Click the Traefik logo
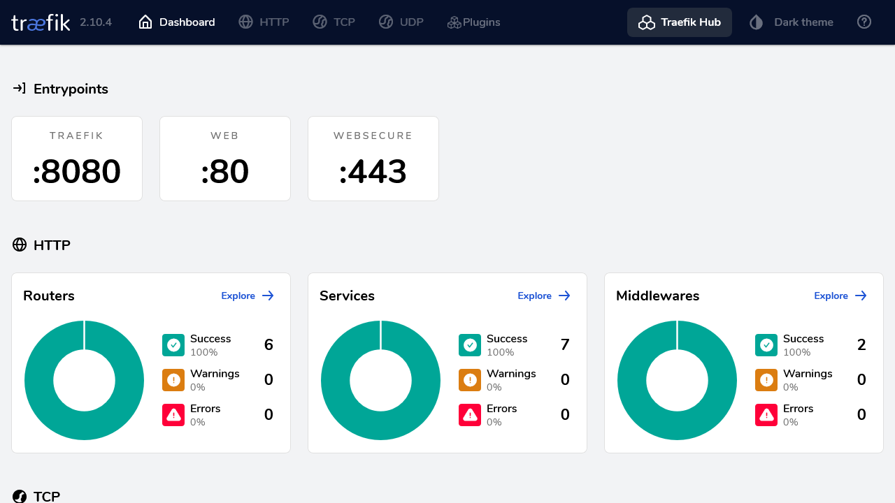895x503 pixels. [x=41, y=22]
